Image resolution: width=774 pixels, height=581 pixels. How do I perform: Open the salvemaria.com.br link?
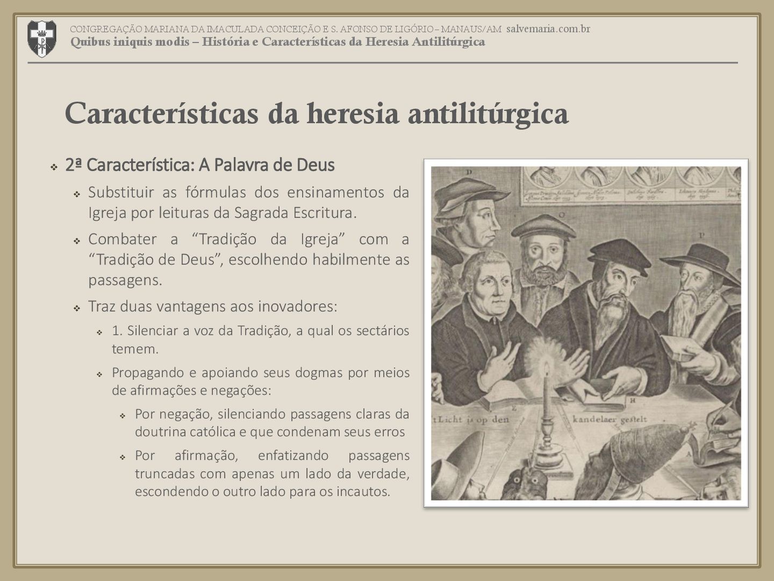point(548,29)
